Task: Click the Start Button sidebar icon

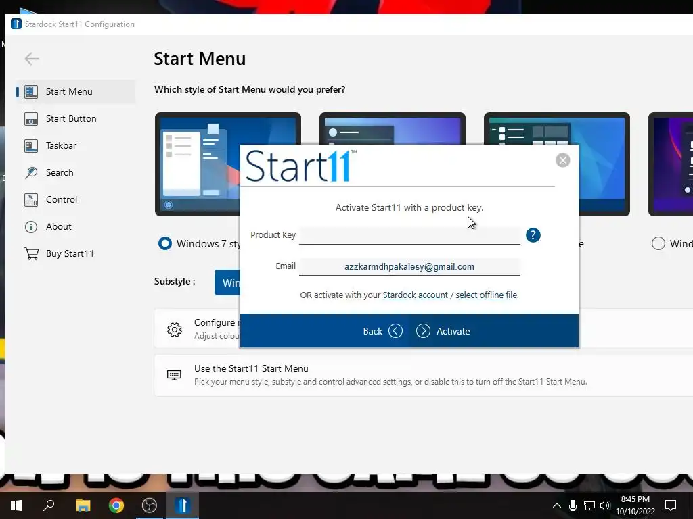Action: 31,119
